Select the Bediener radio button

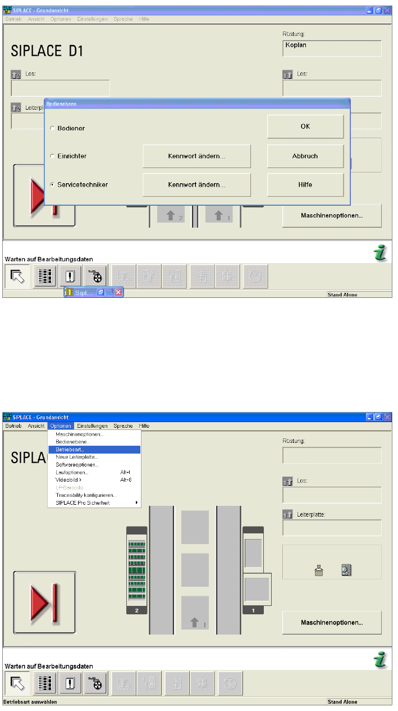tap(53, 128)
